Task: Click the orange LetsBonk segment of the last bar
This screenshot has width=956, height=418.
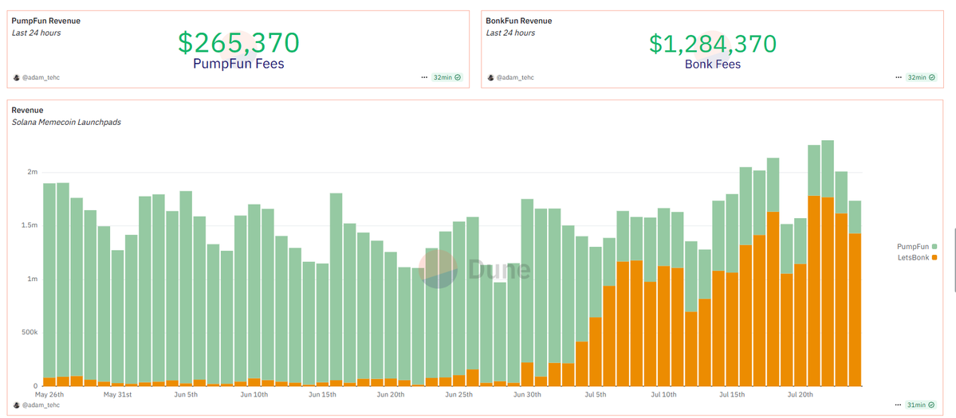Action: [x=855, y=309]
